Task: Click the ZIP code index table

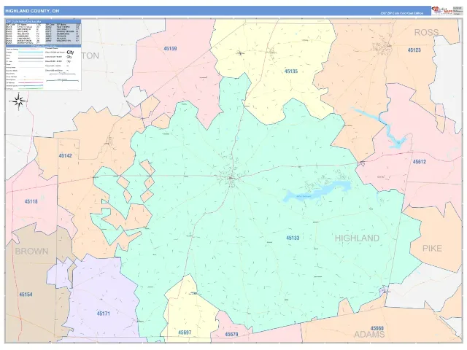Action: point(43,33)
